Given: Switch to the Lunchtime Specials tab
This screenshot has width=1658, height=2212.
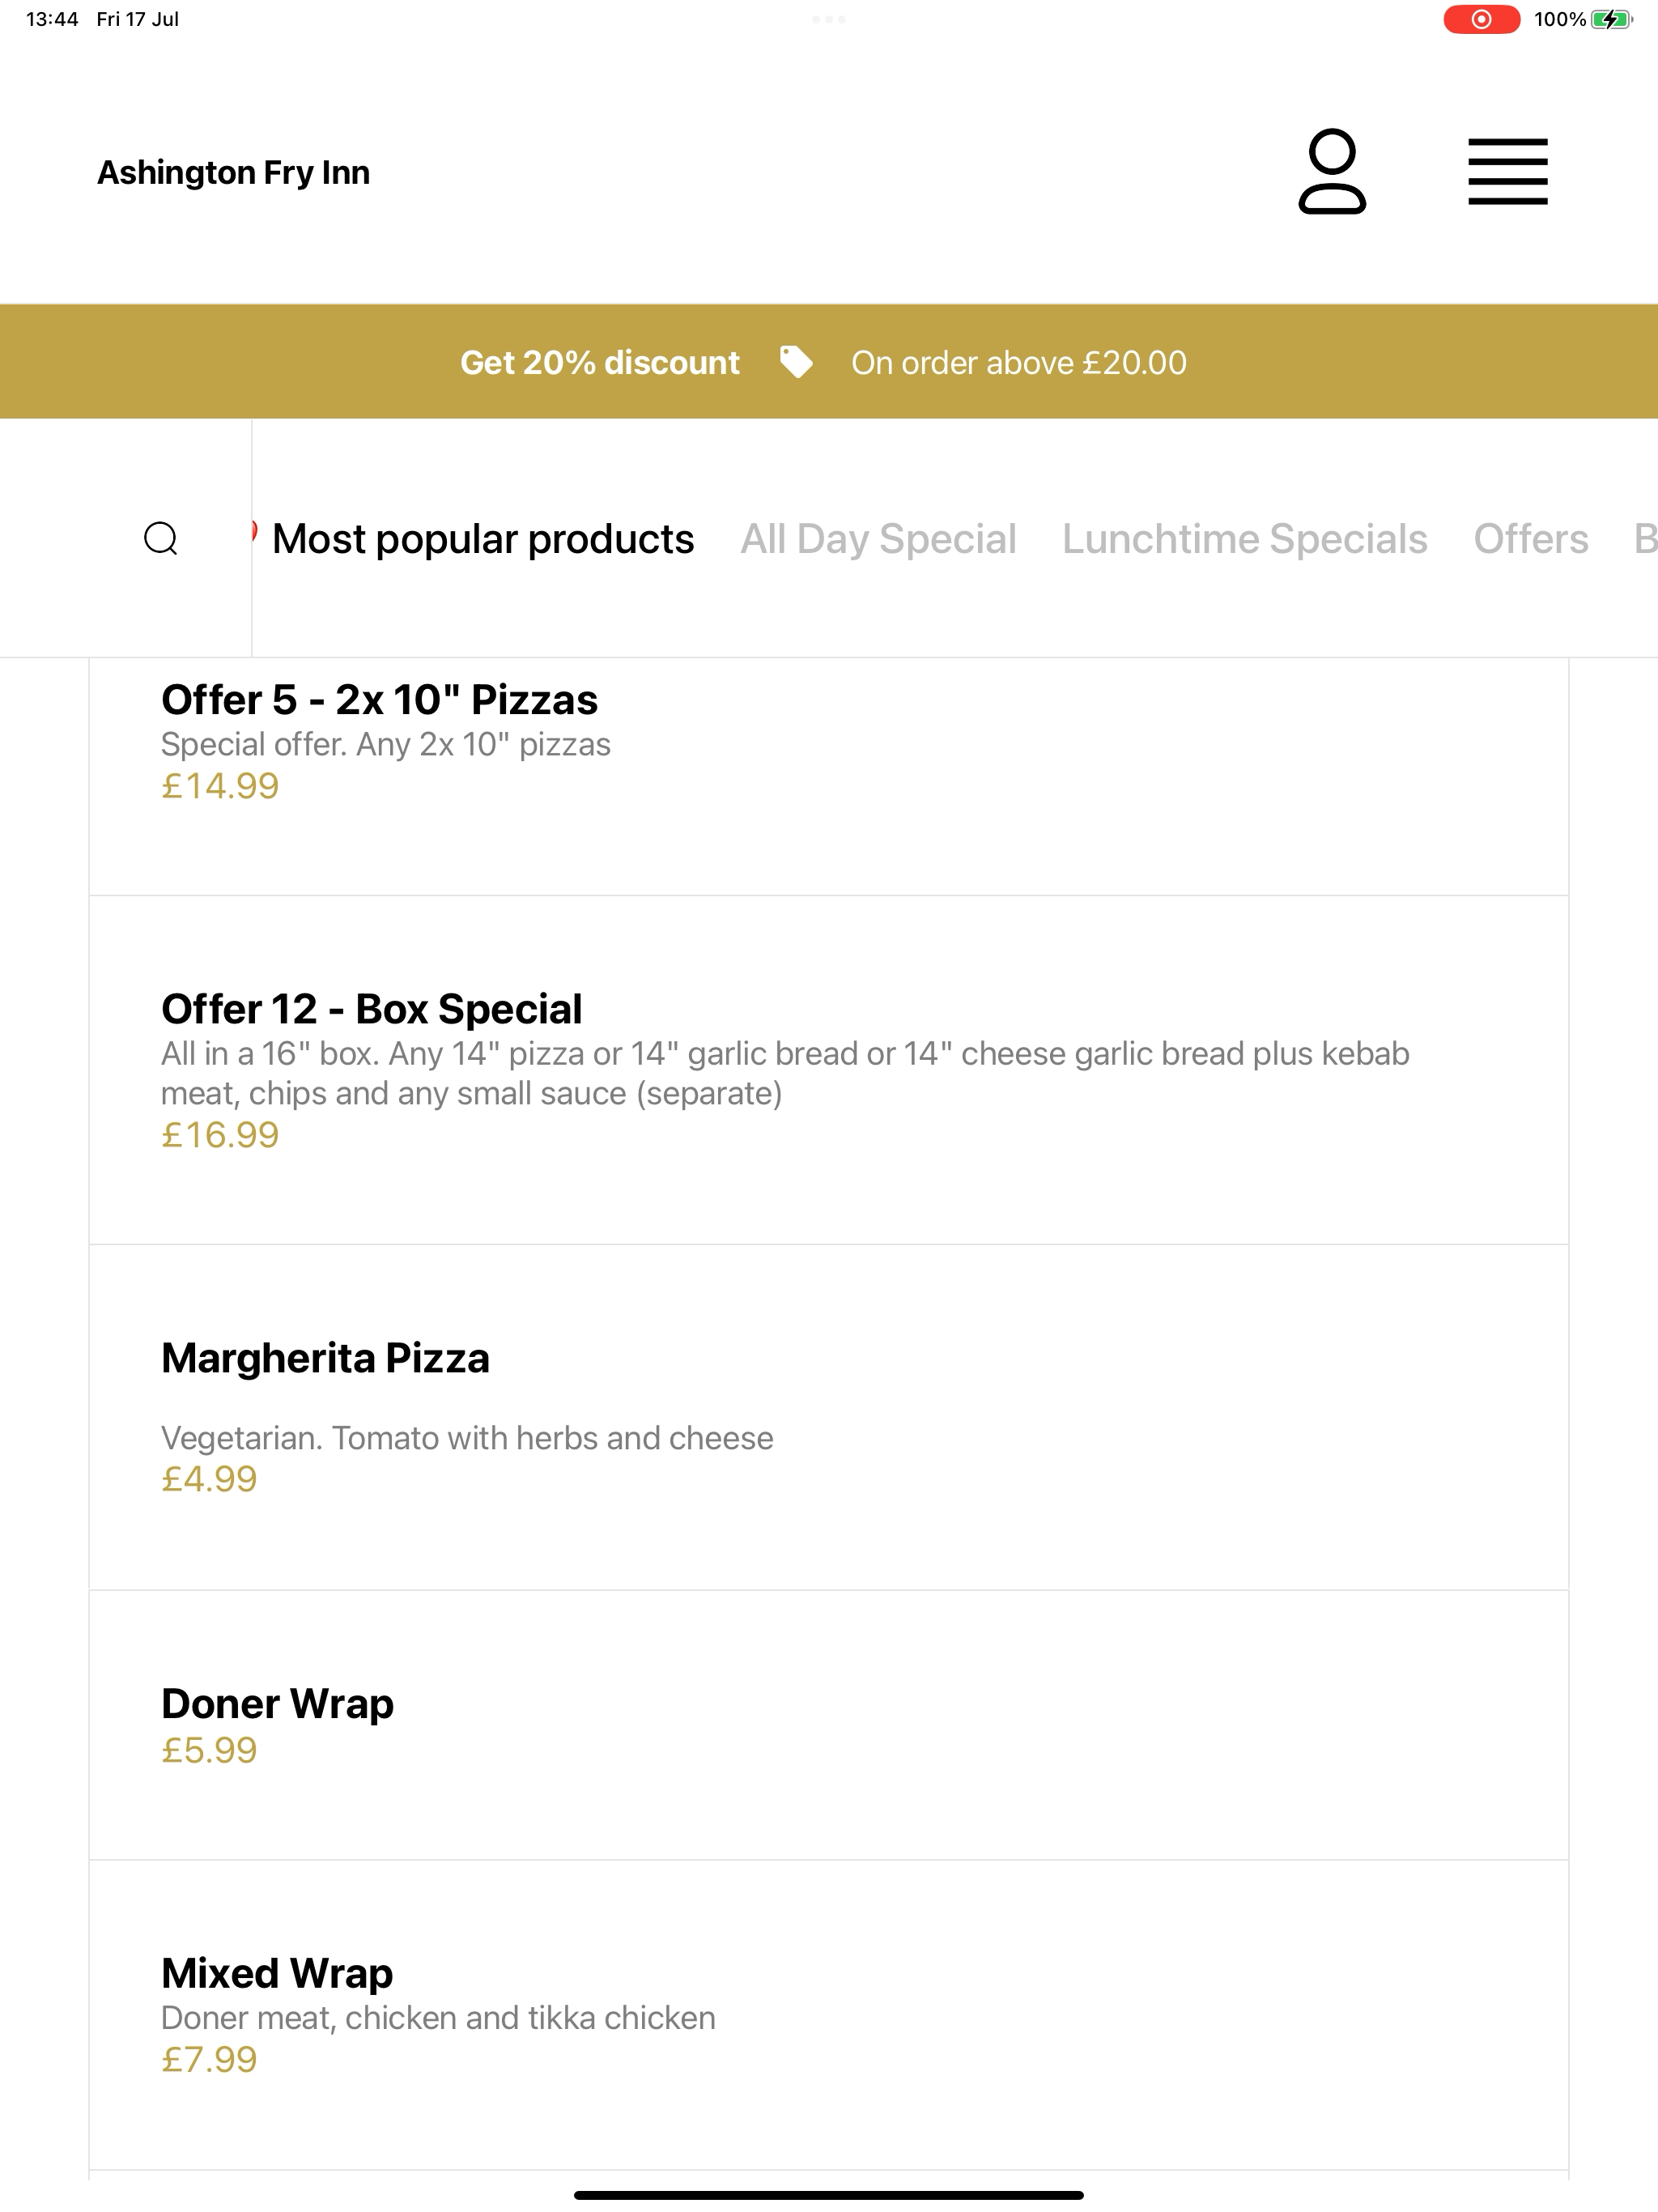Looking at the screenshot, I should pyautogui.click(x=1245, y=539).
